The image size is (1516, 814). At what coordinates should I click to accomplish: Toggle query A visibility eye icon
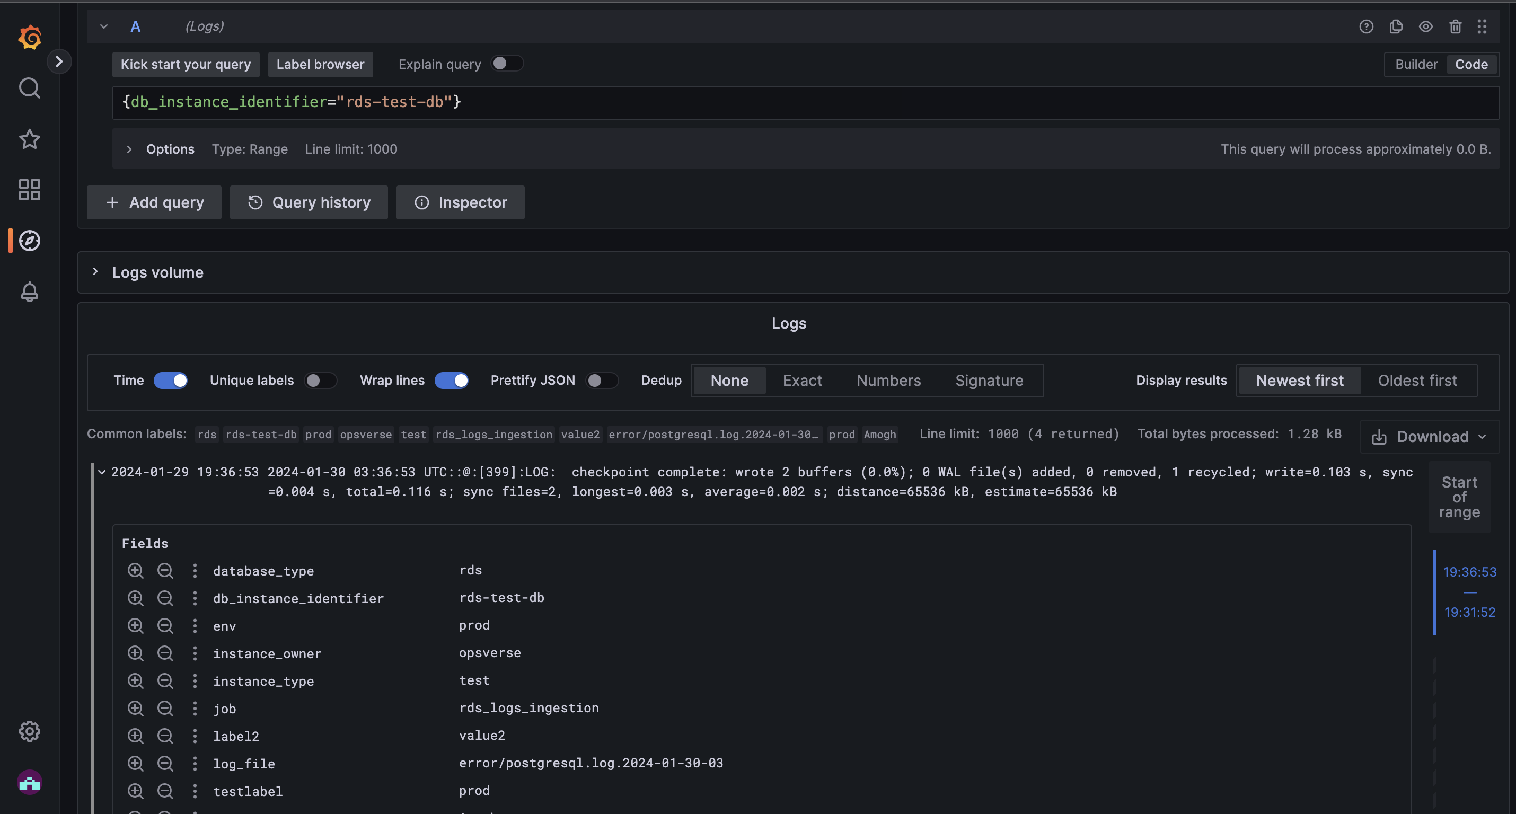point(1425,26)
